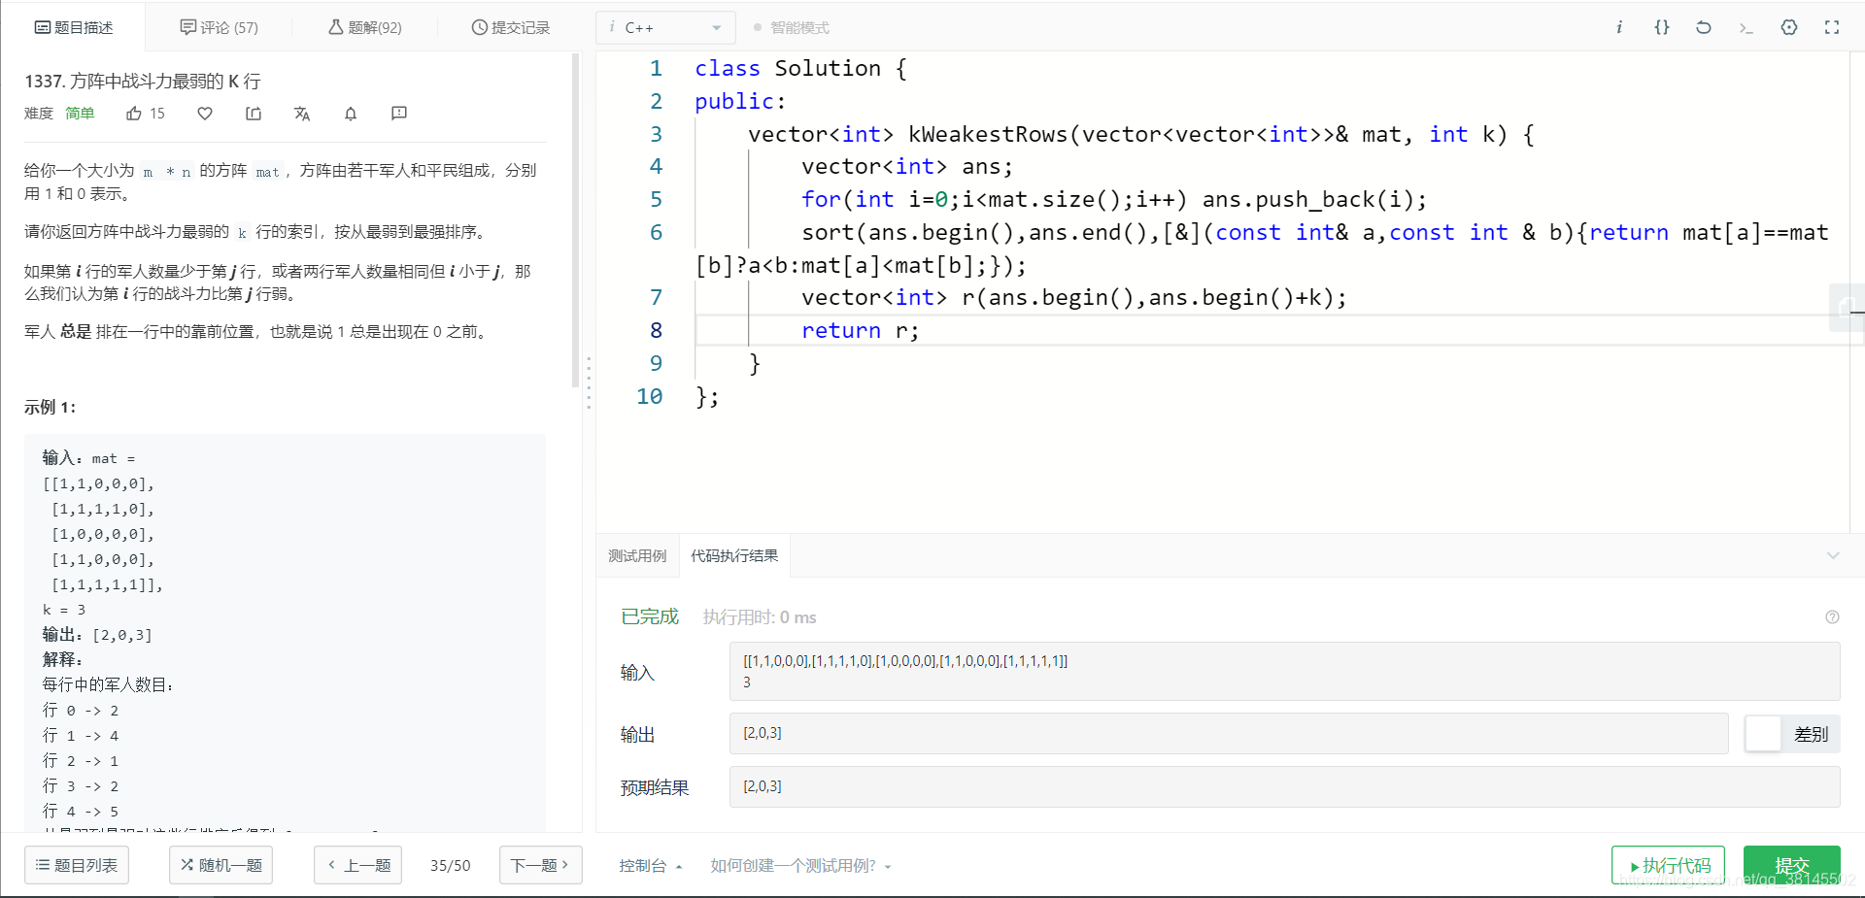Click the 输入 test input field

(1284, 671)
